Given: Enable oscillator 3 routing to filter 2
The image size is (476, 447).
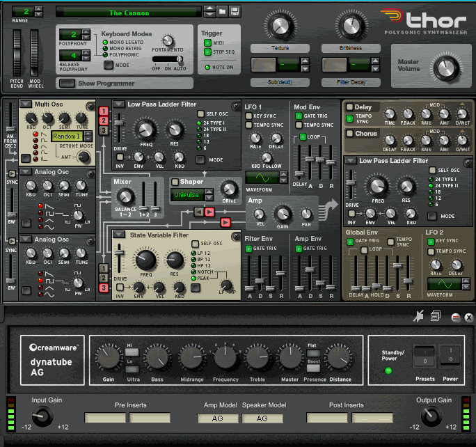Looking at the screenshot, I should pos(104,288).
